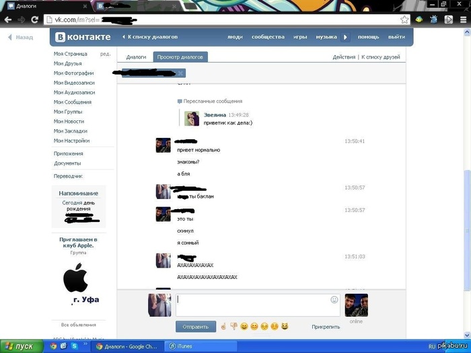This screenshot has height=353, width=471.
Task: Open interlocutor avatar beside message box
Action: pyautogui.click(x=356, y=305)
